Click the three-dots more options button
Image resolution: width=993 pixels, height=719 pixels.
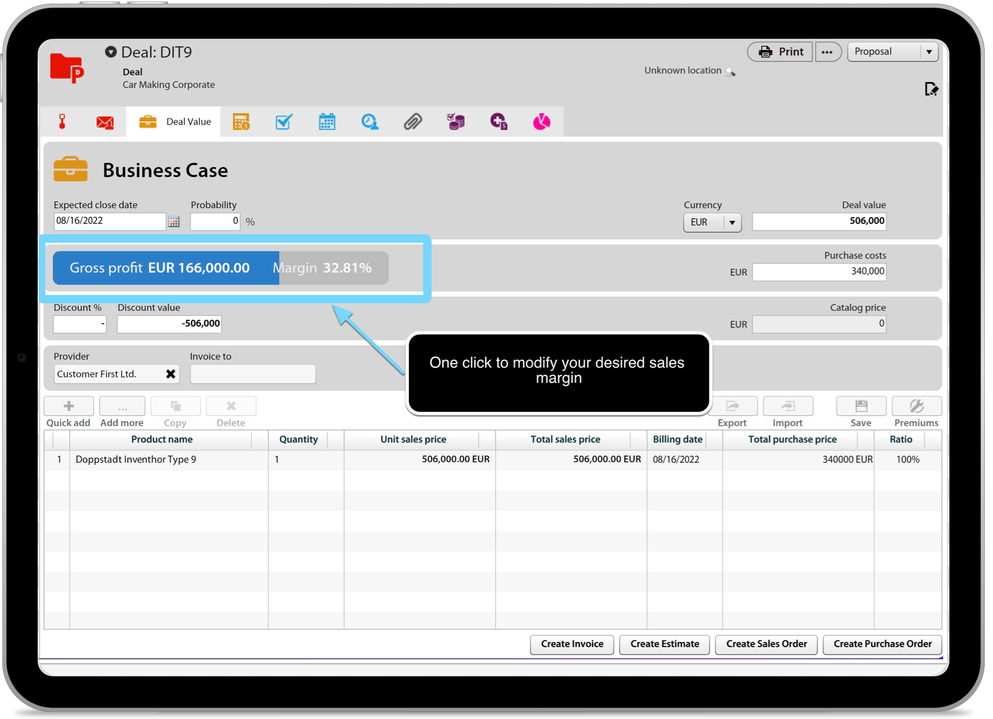pos(827,52)
